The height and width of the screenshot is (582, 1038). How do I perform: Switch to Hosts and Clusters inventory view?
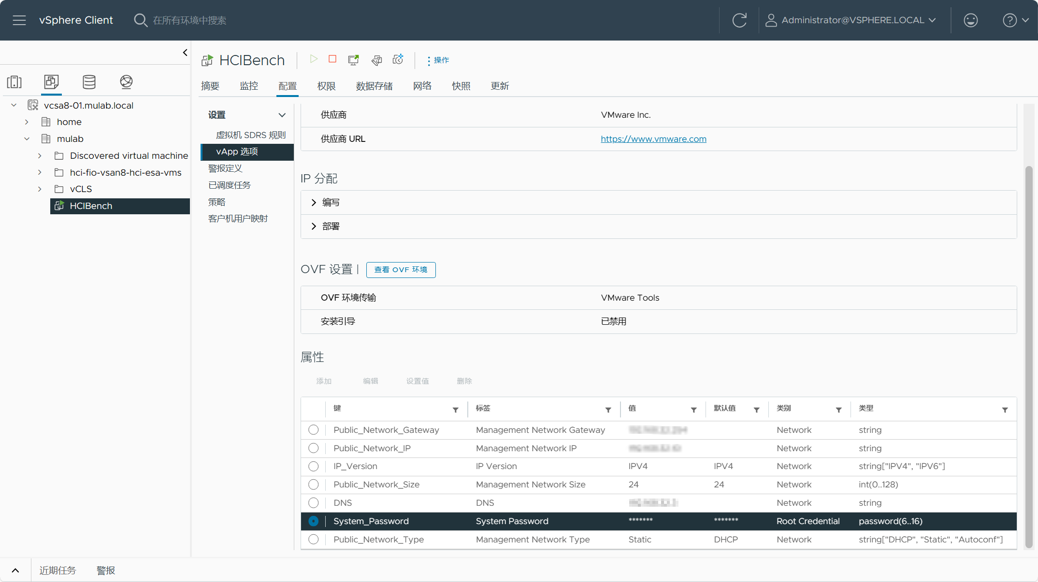pos(14,82)
